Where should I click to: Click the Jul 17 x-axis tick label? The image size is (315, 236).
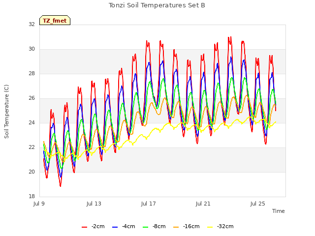pyautogui.click(x=149, y=204)
